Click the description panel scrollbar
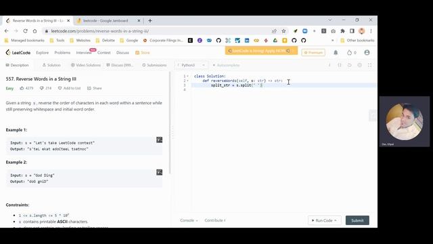This screenshot has height=244, width=433. click(x=170, y=123)
